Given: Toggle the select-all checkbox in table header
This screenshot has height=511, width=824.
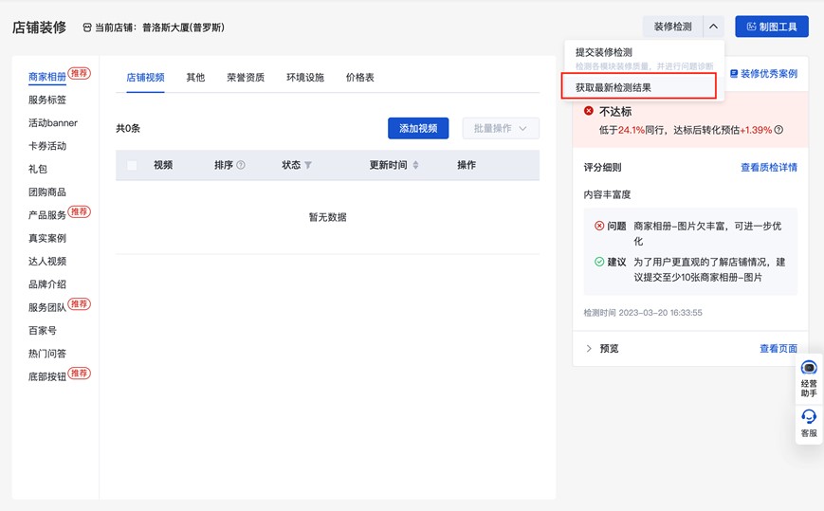Looking at the screenshot, I should (132, 165).
